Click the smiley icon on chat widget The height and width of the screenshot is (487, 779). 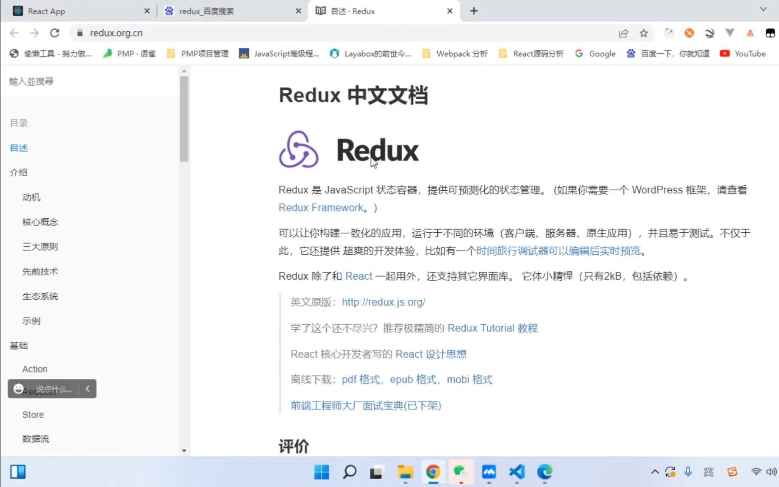click(18, 389)
